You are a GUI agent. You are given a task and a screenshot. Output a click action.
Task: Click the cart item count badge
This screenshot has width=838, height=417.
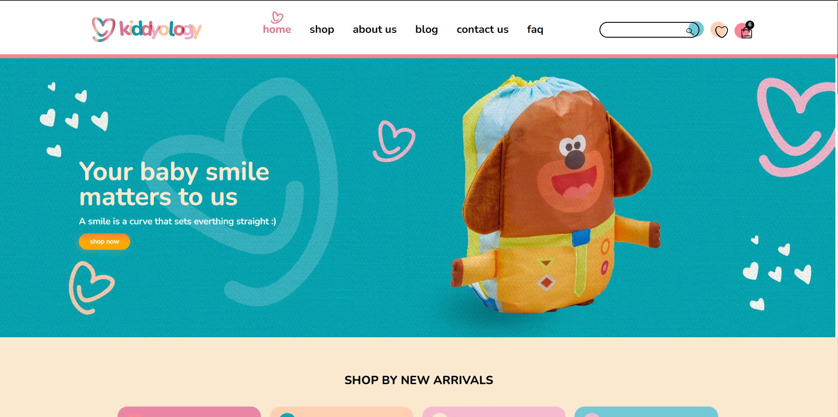(x=750, y=25)
